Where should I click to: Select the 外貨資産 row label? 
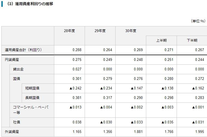12,132
